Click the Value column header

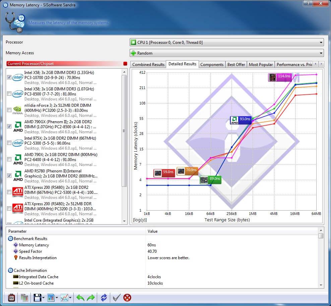click(232, 231)
